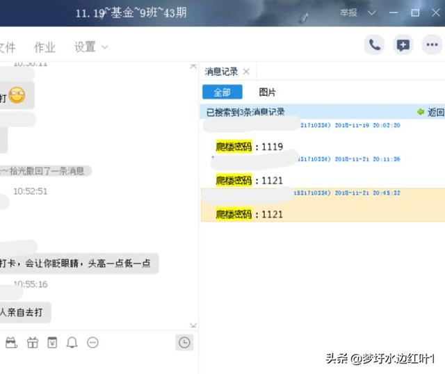This screenshot has height=374, width=445.
Task: Open the title bar dropdown arrow next to 举报
Action: coord(372,13)
